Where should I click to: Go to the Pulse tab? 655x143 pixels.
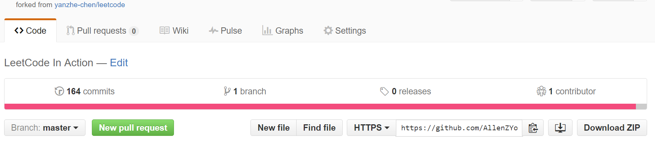pos(225,31)
